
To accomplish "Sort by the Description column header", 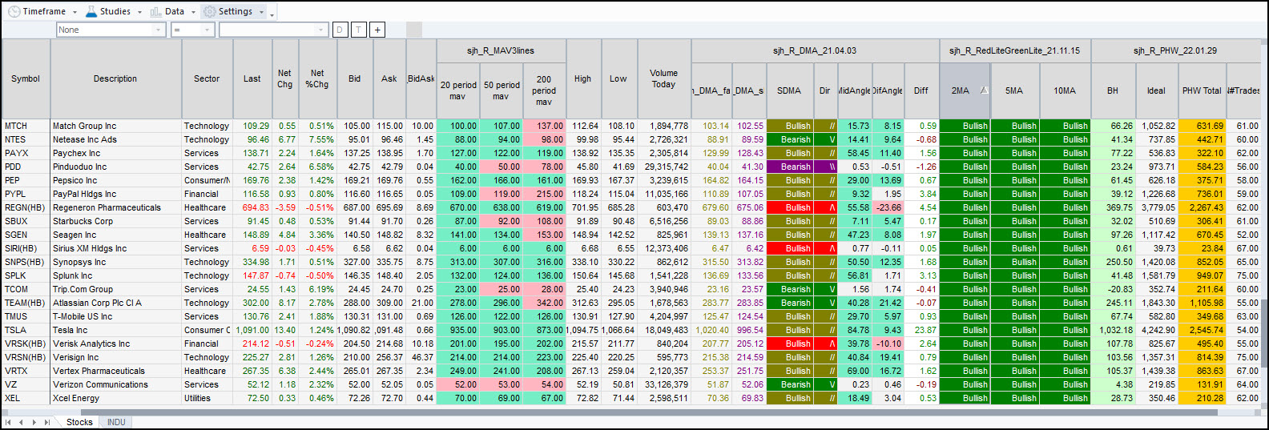I will pyautogui.click(x=115, y=78).
